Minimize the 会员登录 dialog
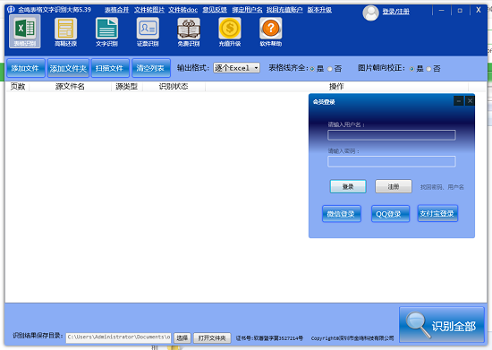Viewport: 492px width, 350px height. click(458, 101)
